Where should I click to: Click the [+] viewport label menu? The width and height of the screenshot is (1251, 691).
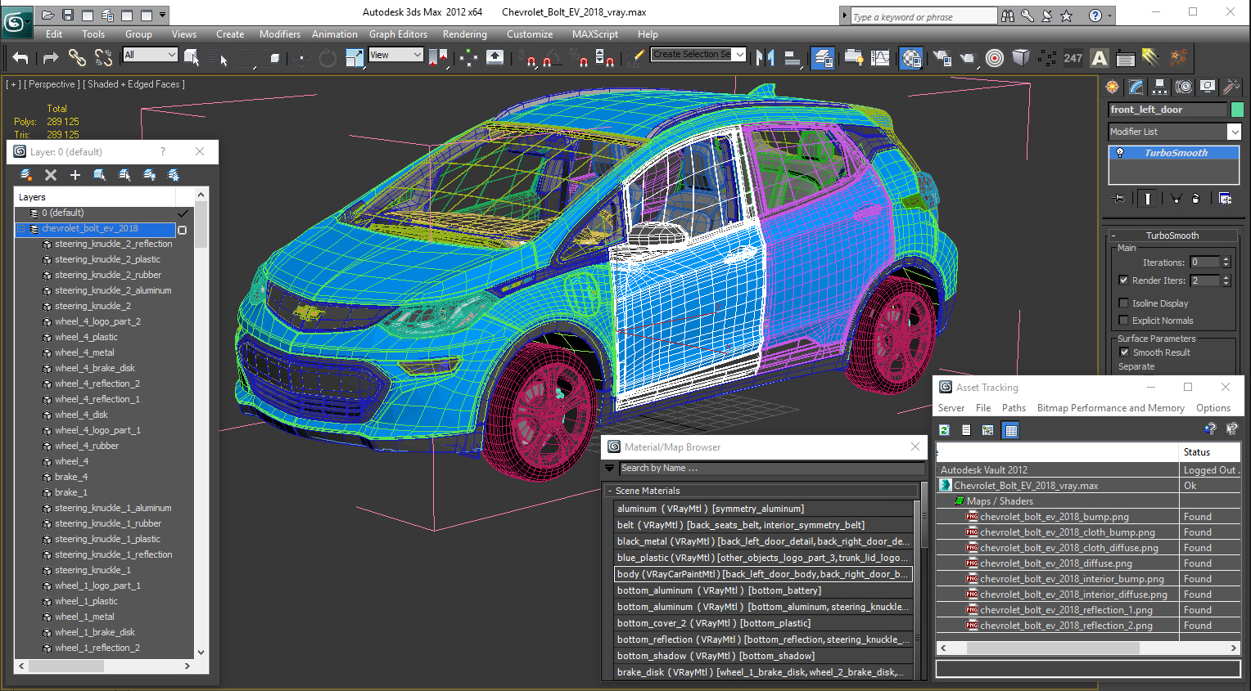[x=13, y=84]
